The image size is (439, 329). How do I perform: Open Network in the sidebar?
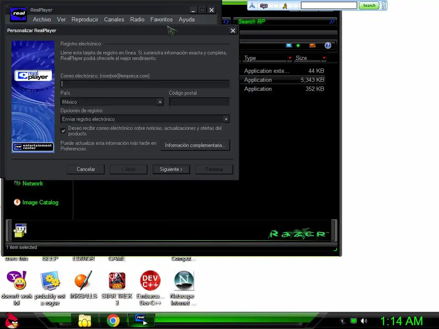(x=33, y=183)
